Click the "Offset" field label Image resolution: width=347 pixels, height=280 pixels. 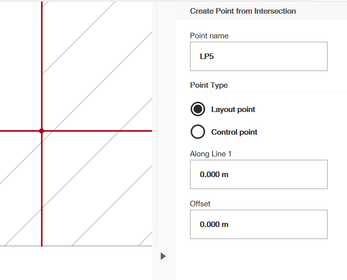[x=200, y=204]
